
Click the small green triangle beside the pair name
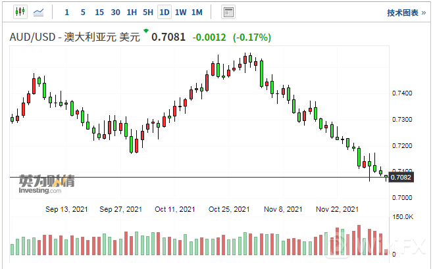coord(146,32)
